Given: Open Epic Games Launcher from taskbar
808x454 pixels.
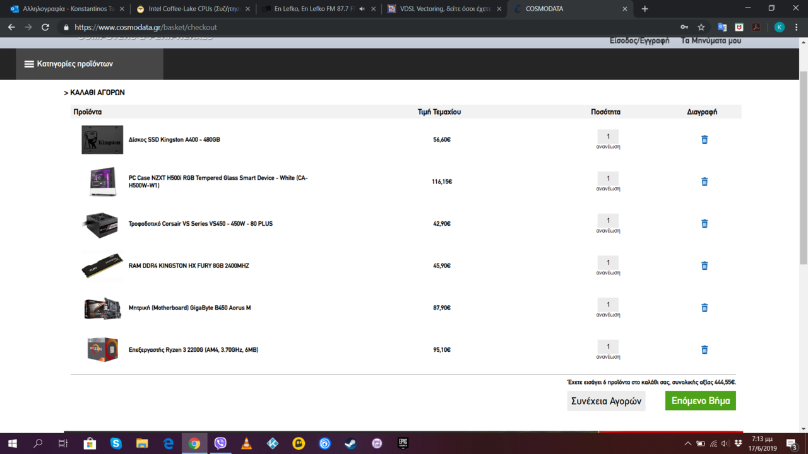Looking at the screenshot, I should (403, 444).
